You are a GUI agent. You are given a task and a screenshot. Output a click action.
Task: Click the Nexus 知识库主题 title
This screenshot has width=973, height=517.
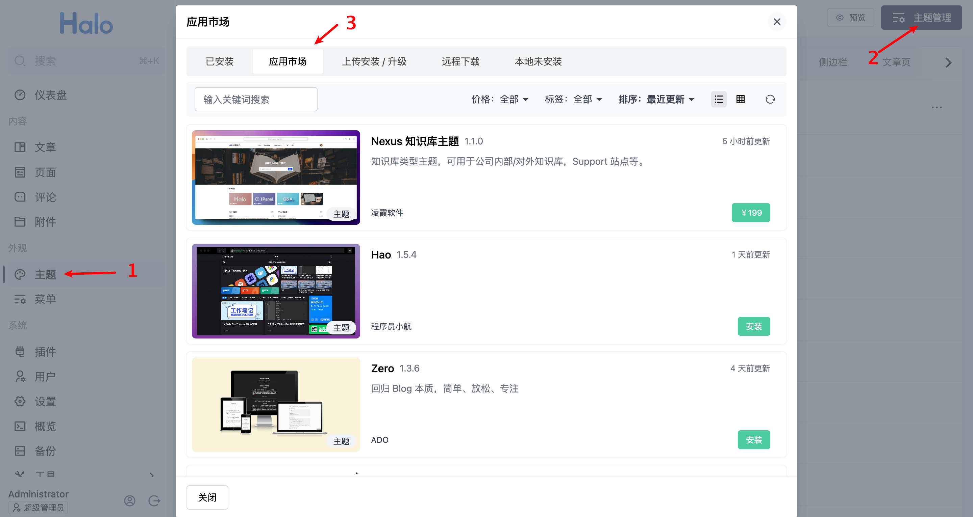point(415,141)
